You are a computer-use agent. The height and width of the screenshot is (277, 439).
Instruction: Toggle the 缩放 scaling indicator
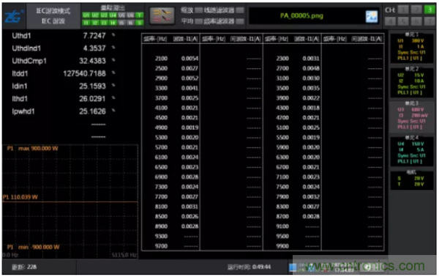(x=198, y=10)
